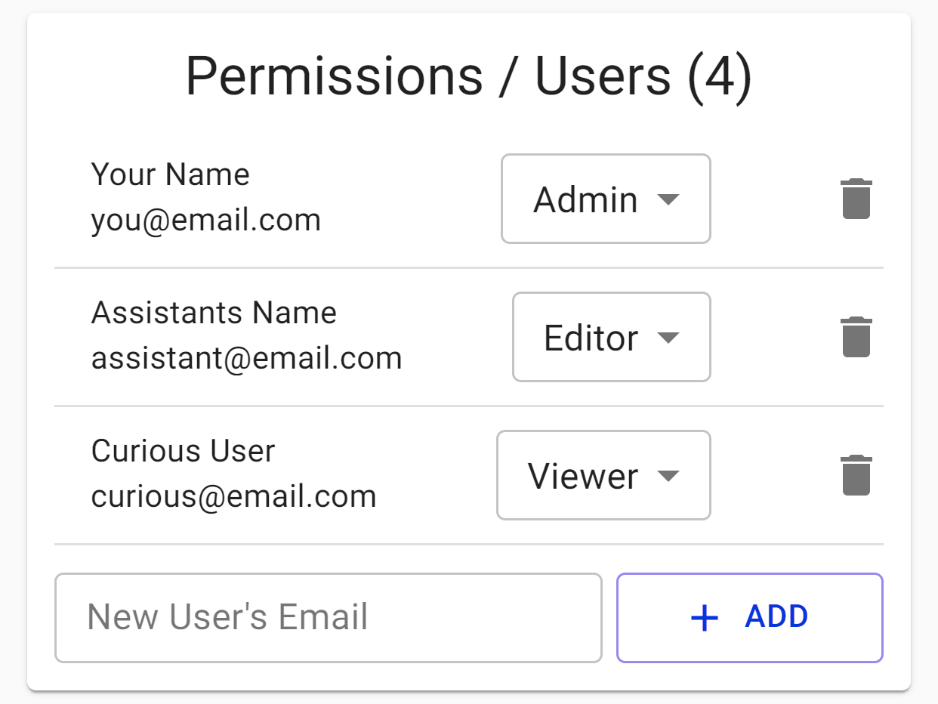
Task: Click the plus icon beside ADD
Action: [x=705, y=618]
